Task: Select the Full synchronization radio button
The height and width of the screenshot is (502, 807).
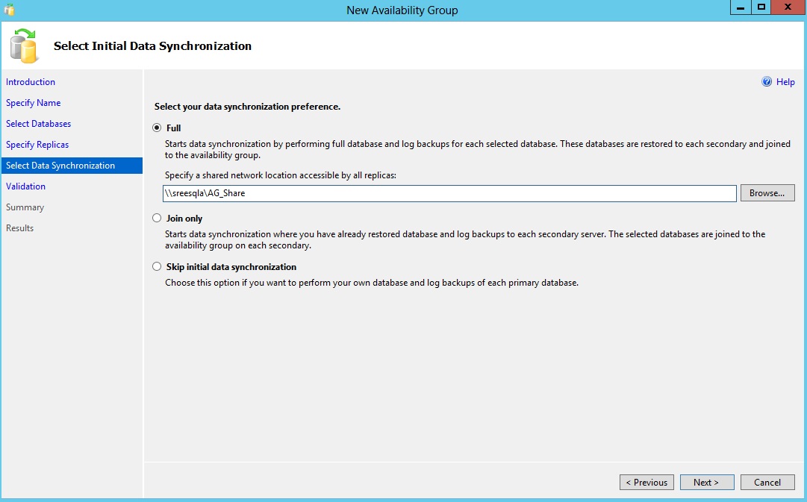Action: (157, 128)
